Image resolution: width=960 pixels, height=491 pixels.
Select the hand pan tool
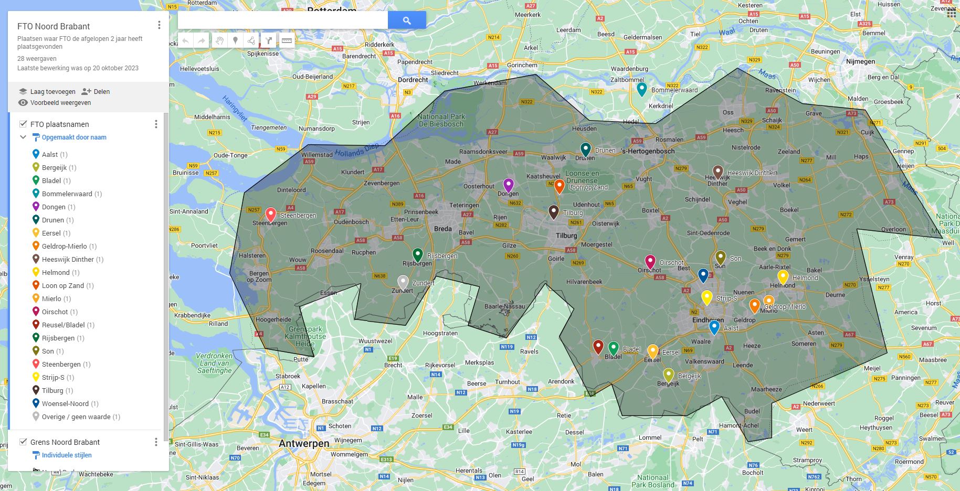(219, 40)
